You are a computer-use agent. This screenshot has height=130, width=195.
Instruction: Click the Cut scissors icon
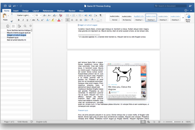[x=12, y=14]
